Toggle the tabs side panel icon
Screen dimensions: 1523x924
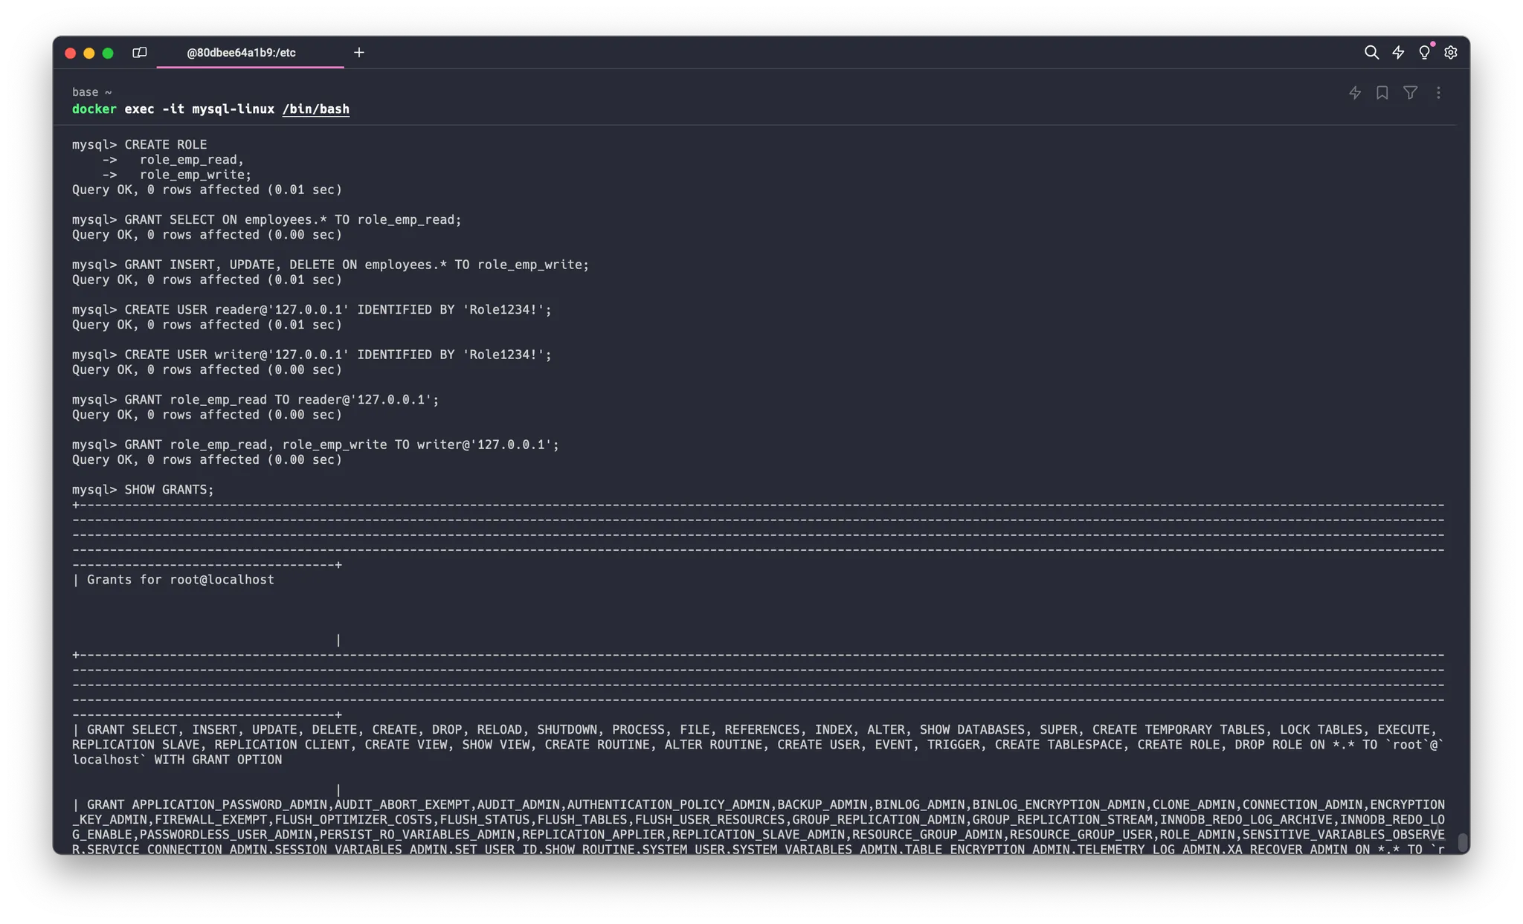click(x=139, y=53)
